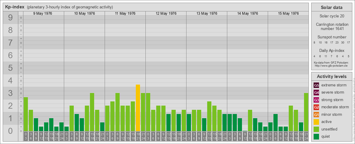
Task: Click the extreme storm legend label
Action: pyautogui.click(x=334, y=85)
